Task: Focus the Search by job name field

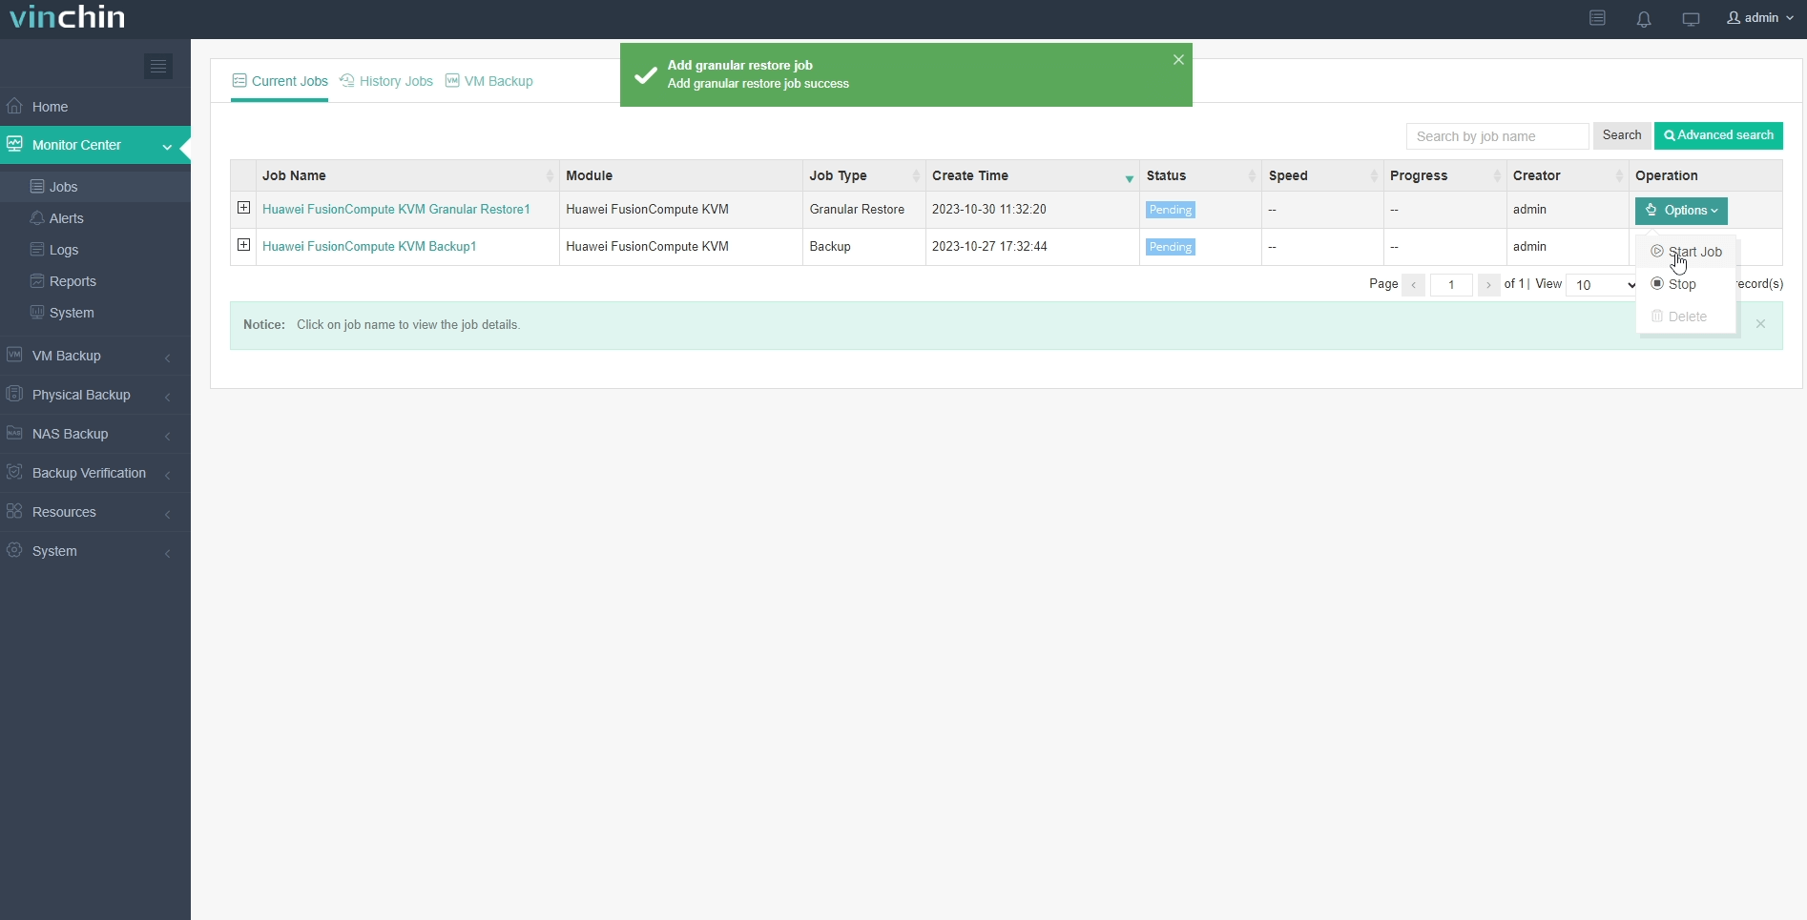Action: click(x=1497, y=136)
